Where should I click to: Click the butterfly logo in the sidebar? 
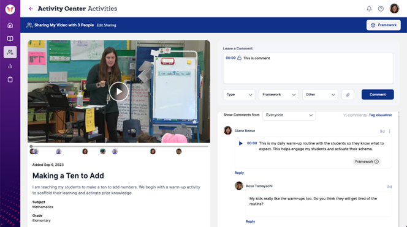(10, 9)
